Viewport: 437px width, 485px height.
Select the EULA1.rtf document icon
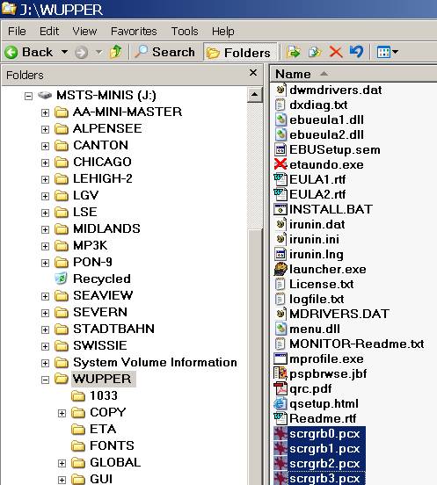[x=280, y=179]
